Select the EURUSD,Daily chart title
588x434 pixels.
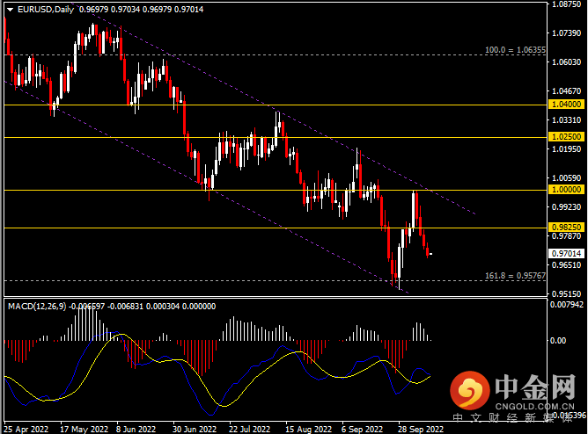pos(46,10)
